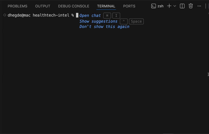Click the TERMINAL tab
The height and width of the screenshot is (134, 209).
click(x=106, y=6)
